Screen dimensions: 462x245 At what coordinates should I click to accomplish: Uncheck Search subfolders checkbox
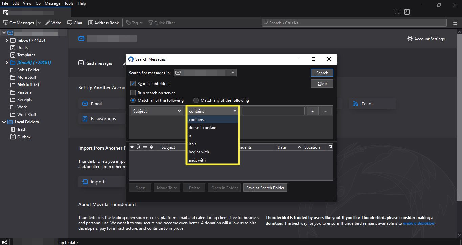tap(133, 83)
